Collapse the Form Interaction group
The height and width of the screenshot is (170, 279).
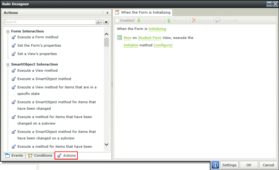8,32
